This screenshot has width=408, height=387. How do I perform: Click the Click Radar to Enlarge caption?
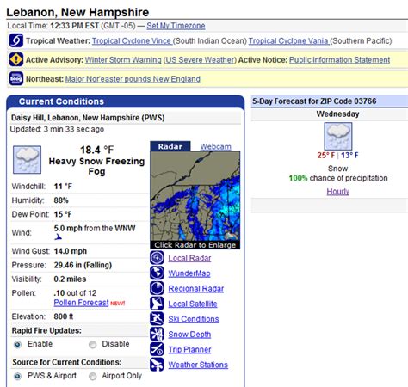pos(195,245)
